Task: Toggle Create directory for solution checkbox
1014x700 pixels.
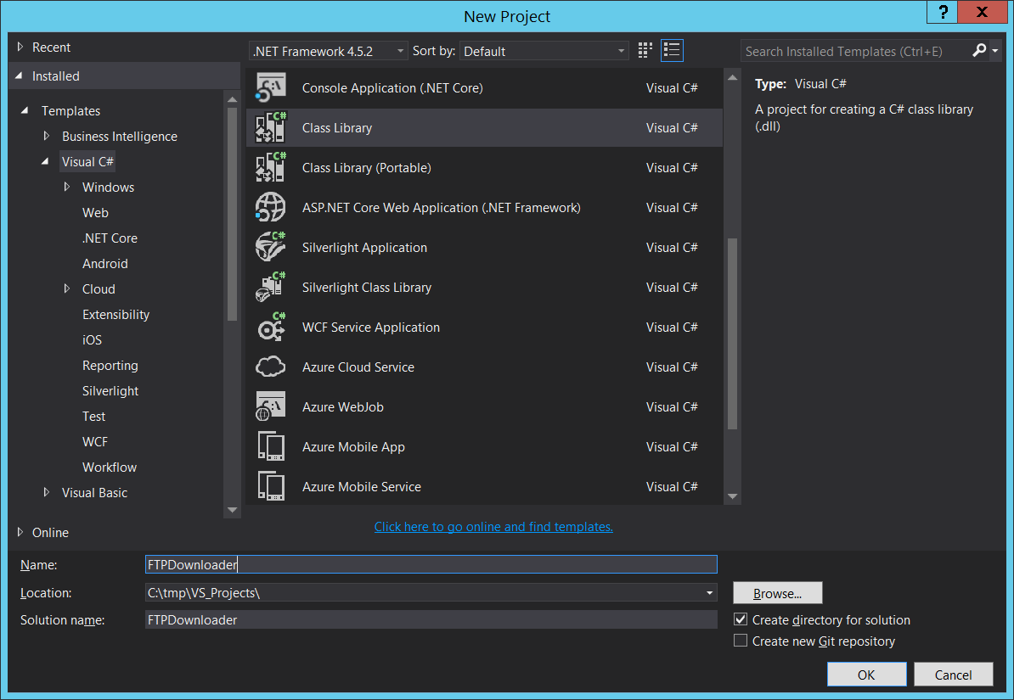Action: [741, 619]
